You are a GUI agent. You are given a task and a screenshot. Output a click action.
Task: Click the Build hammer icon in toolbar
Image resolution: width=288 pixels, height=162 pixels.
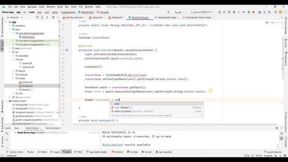[x=168, y=12]
